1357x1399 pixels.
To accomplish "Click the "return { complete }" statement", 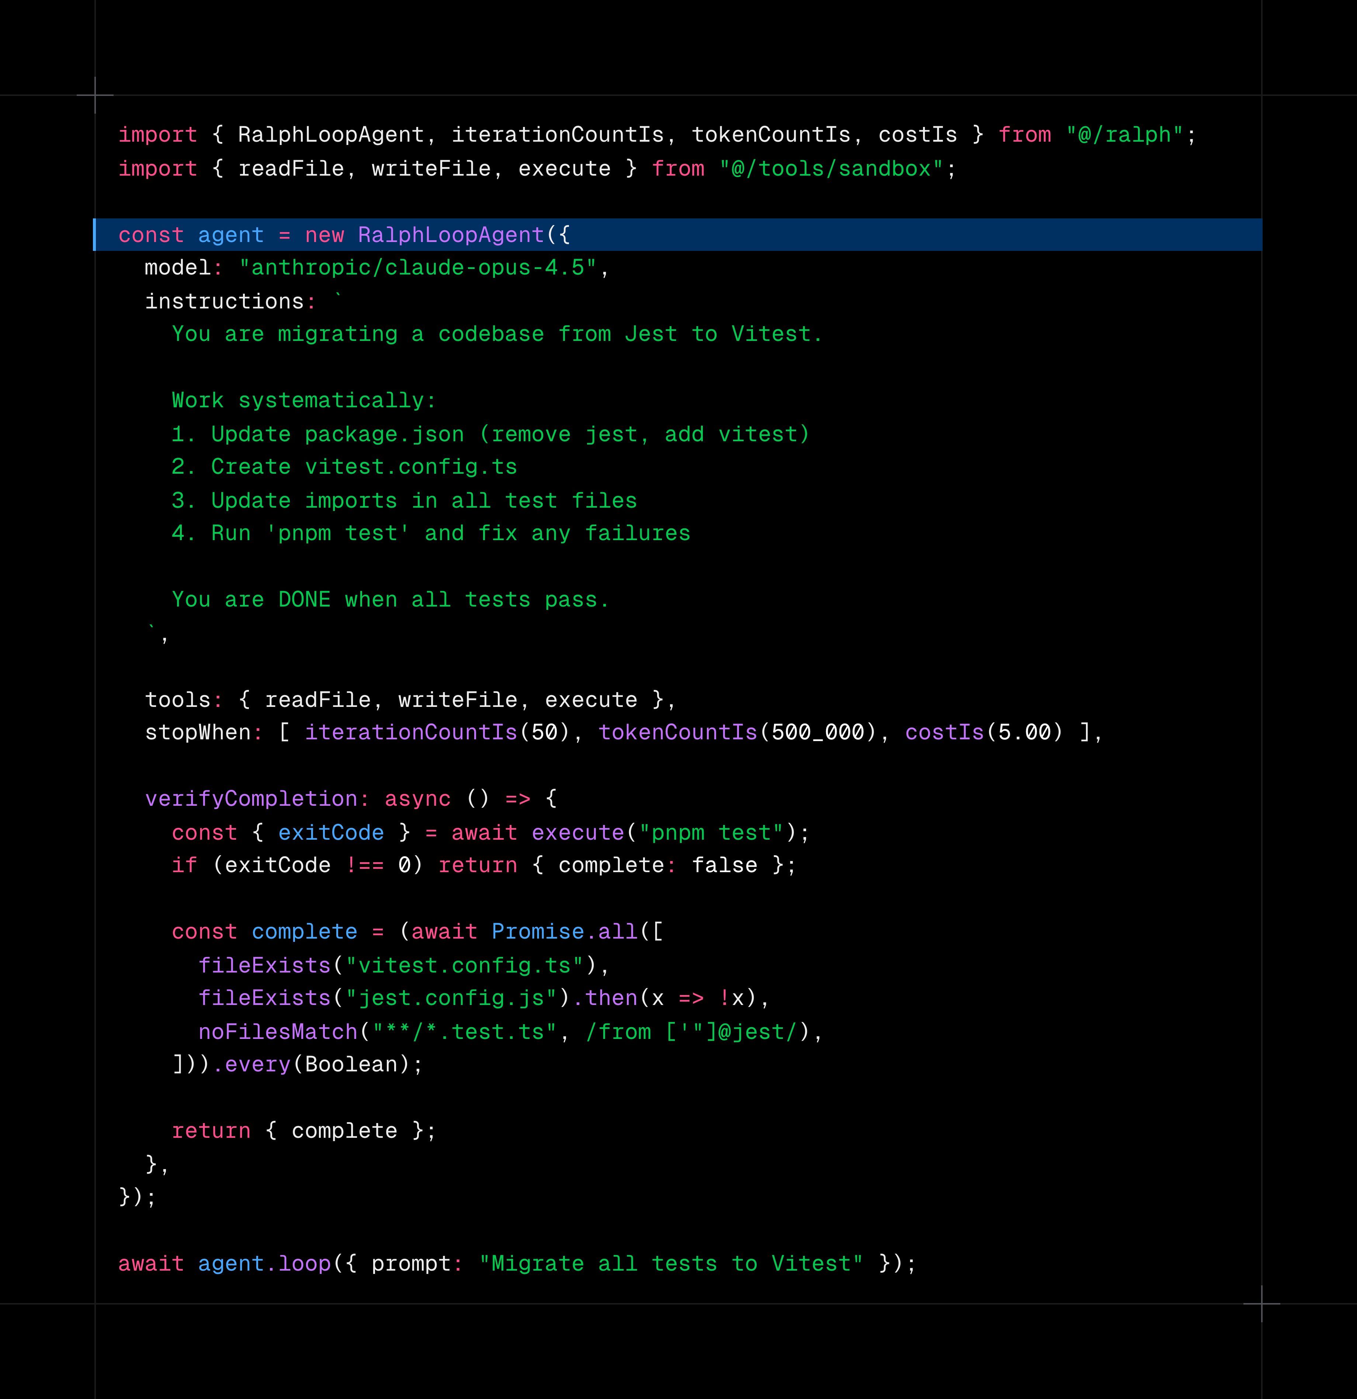I will [x=303, y=1131].
